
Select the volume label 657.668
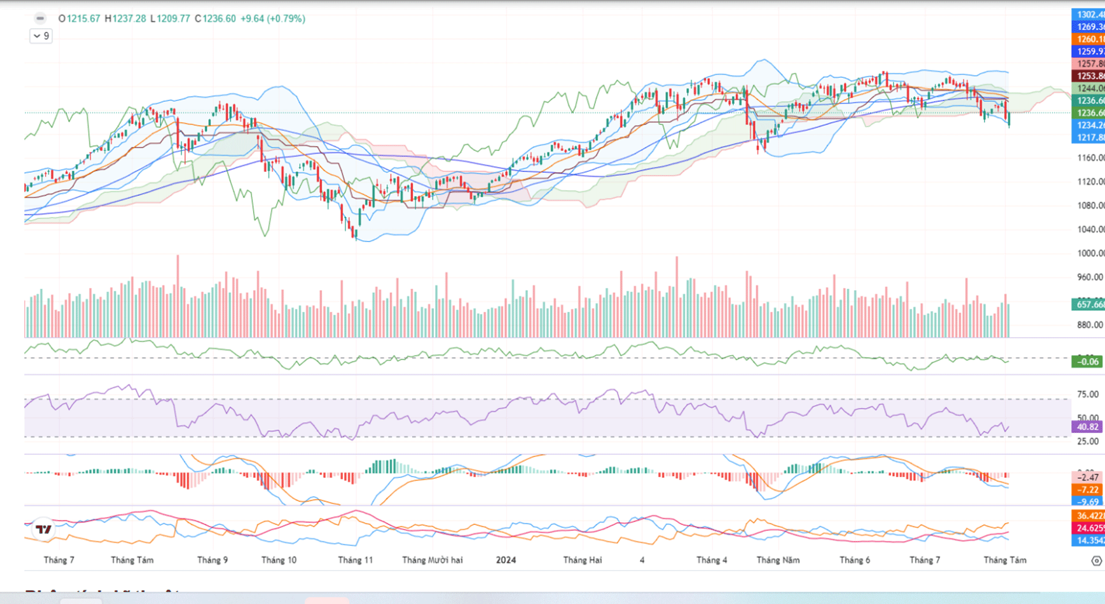click(x=1088, y=304)
